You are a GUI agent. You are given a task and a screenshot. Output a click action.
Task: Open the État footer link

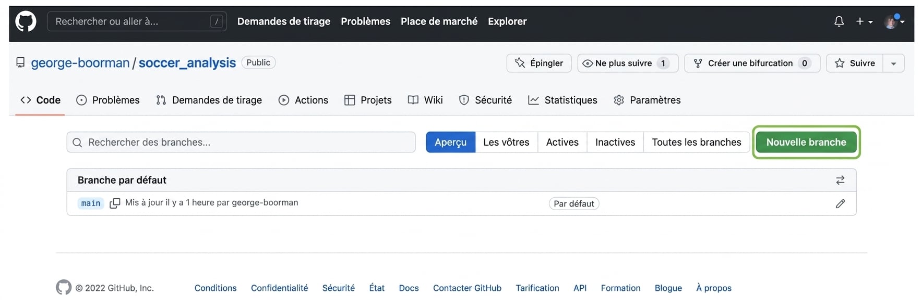[x=377, y=288]
